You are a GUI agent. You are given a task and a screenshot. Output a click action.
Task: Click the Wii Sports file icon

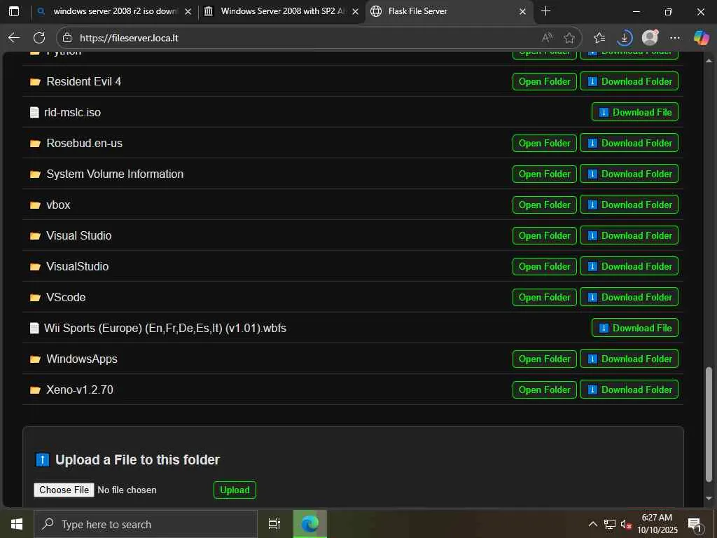coord(34,328)
